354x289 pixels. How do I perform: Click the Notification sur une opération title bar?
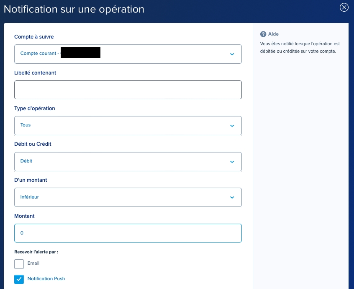[74, 9]
